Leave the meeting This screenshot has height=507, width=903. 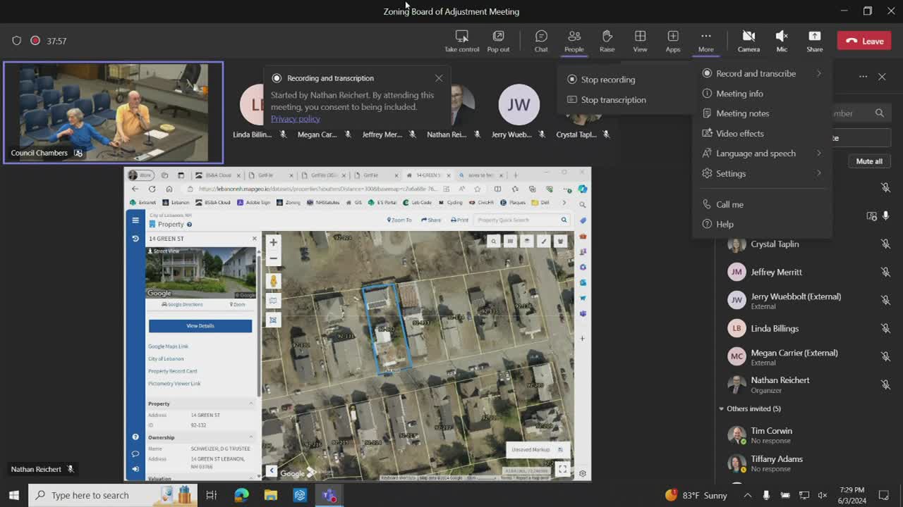point(864,41)
